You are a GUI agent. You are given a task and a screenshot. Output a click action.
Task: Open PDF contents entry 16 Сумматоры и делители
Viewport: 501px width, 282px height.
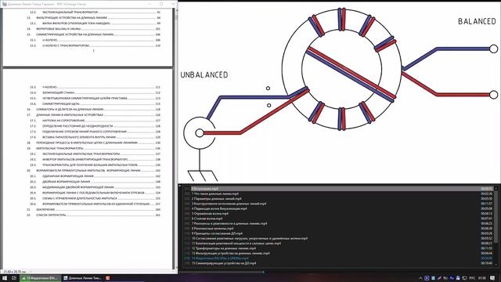93,110
